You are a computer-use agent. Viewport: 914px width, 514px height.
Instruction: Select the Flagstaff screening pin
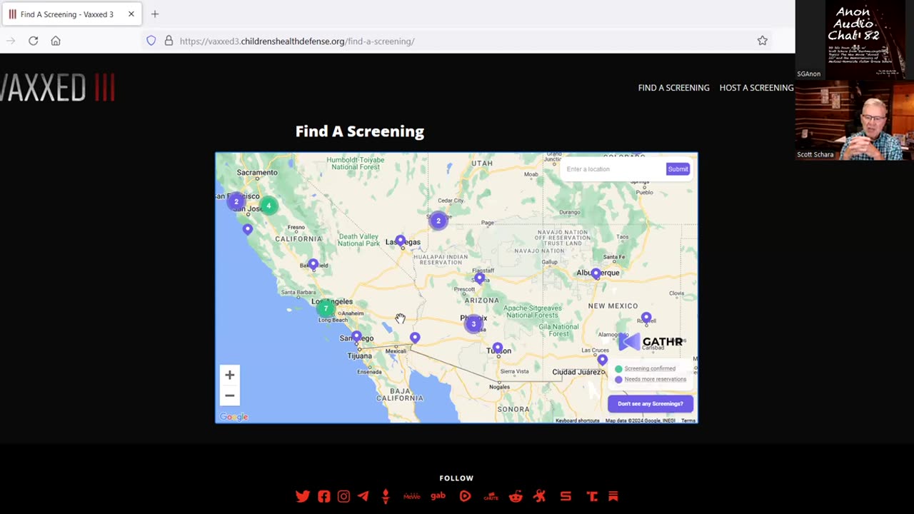[x=479, y=279]
